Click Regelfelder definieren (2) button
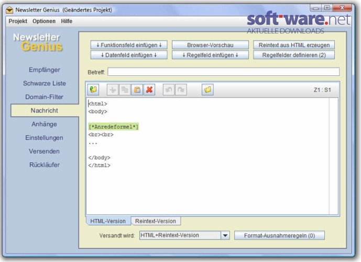 [294, 55]
